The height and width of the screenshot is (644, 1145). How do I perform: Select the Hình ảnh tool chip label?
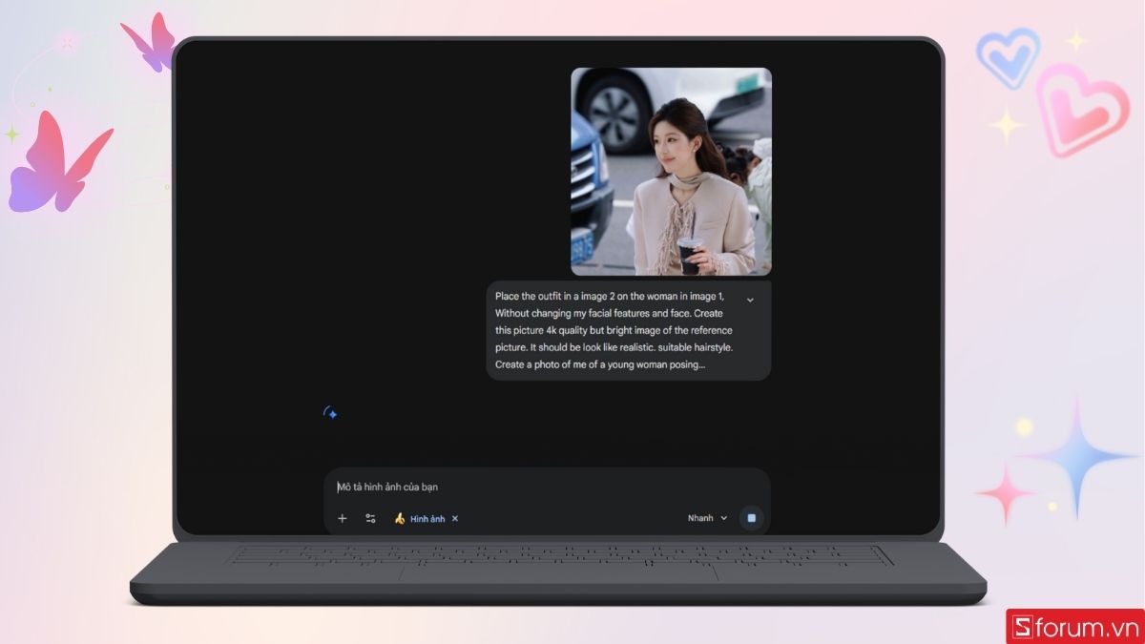tap(427, 518)
